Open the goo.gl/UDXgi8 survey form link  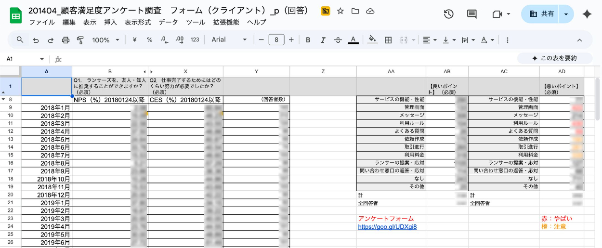point(387,227)
